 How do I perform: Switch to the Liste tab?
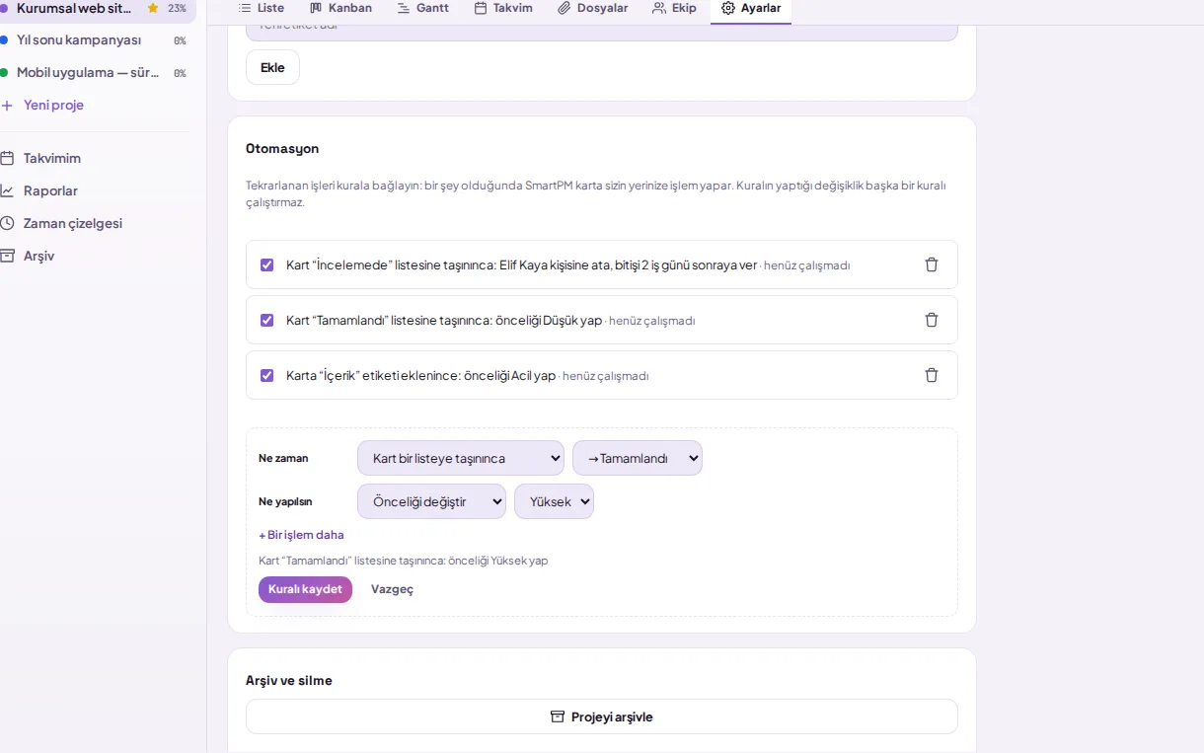tap(261, 8)
